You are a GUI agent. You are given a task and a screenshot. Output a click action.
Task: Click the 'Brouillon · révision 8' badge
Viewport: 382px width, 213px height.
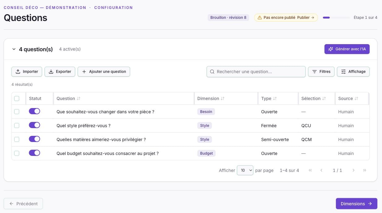(x=228, y=18)
